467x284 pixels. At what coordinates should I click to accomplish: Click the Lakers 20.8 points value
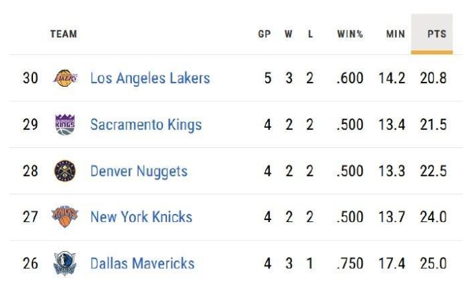pyautogui.click(x=433, y=78)
